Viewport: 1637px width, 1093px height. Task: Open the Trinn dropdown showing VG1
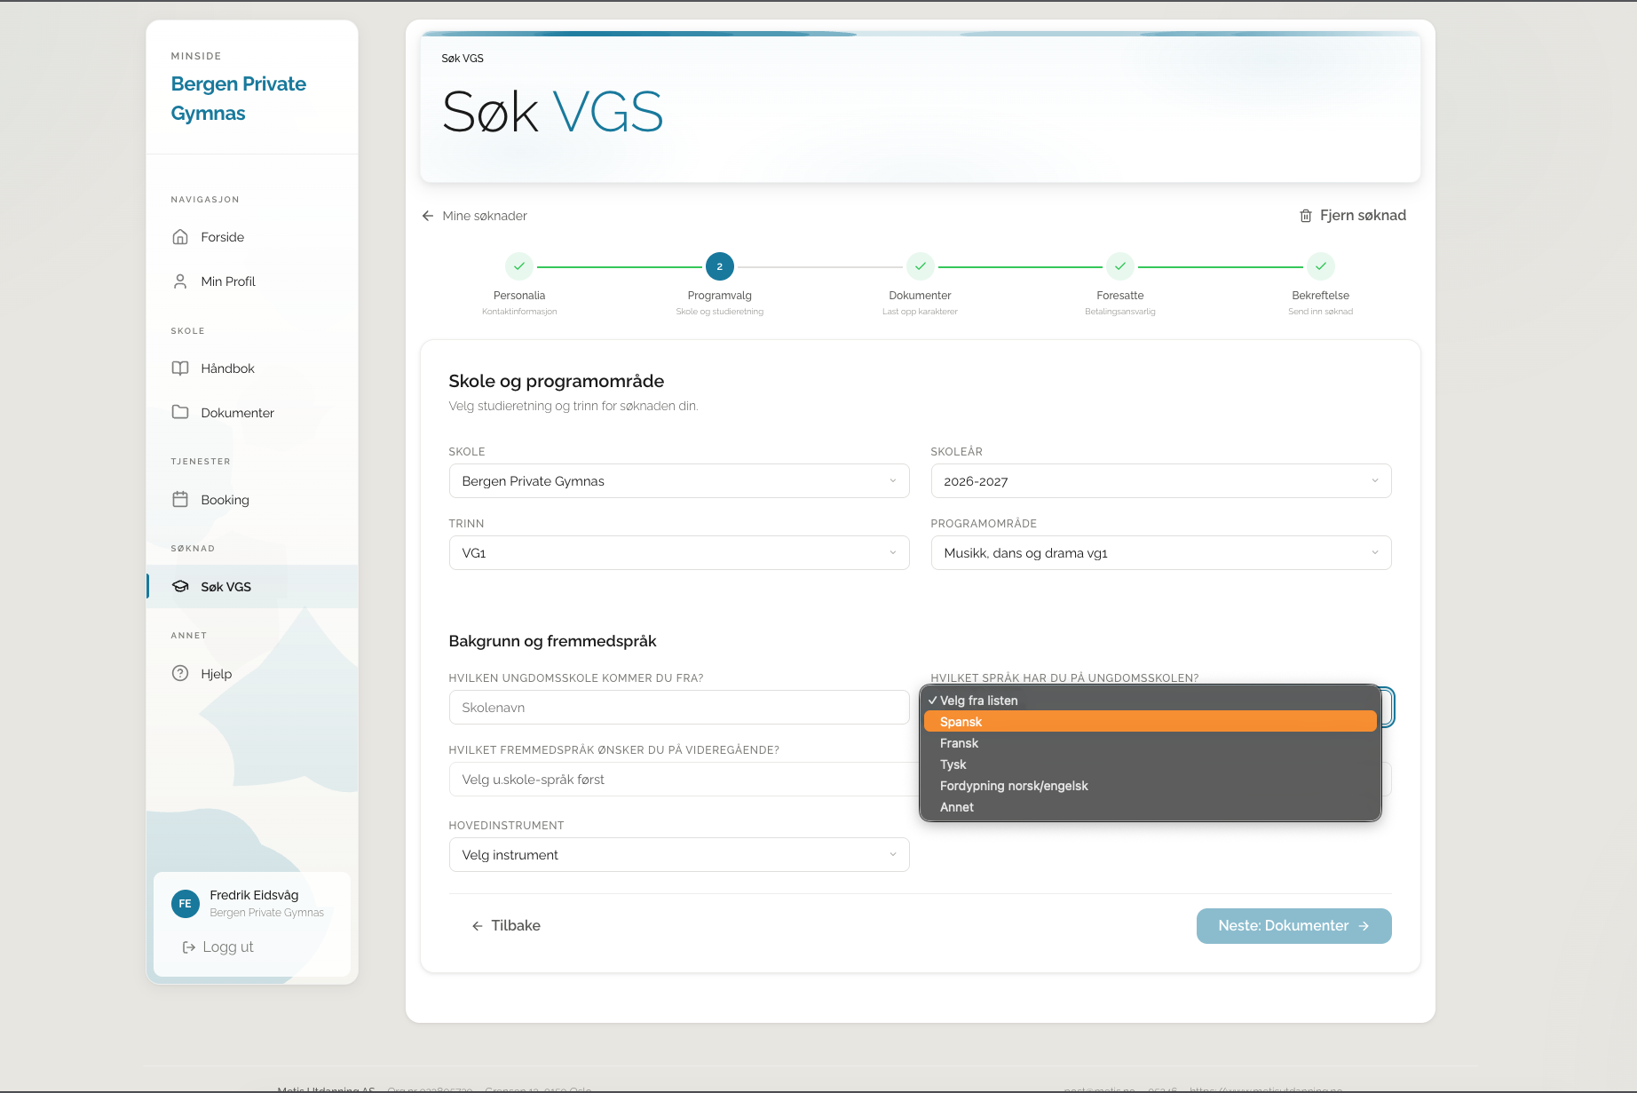pyautogui.click(x=679, y=553)
